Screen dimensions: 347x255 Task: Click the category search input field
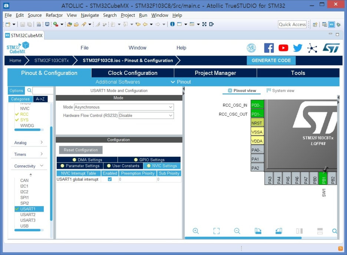click(x=43, y=90)
